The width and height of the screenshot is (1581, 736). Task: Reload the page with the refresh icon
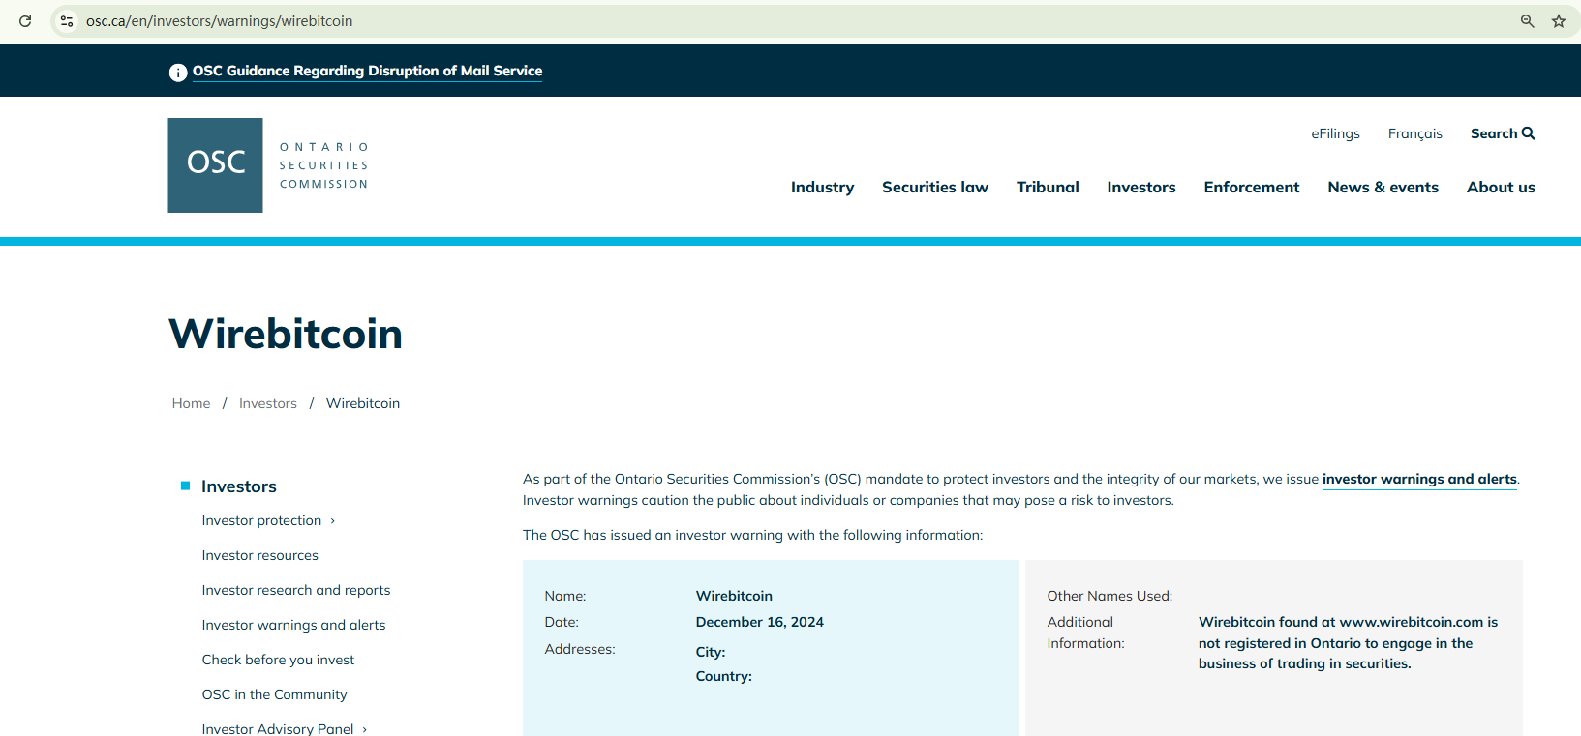pos(25,21)
